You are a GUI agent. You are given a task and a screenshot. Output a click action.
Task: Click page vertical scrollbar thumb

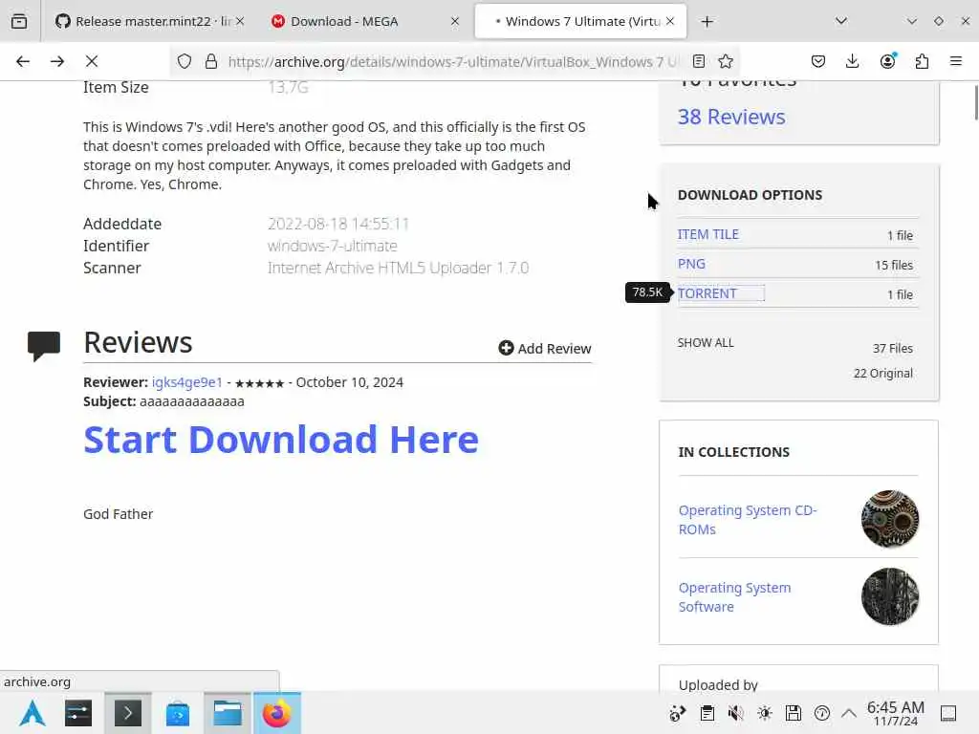click(x=976, y=103)
